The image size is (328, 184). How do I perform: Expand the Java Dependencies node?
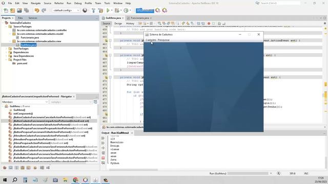6,56
